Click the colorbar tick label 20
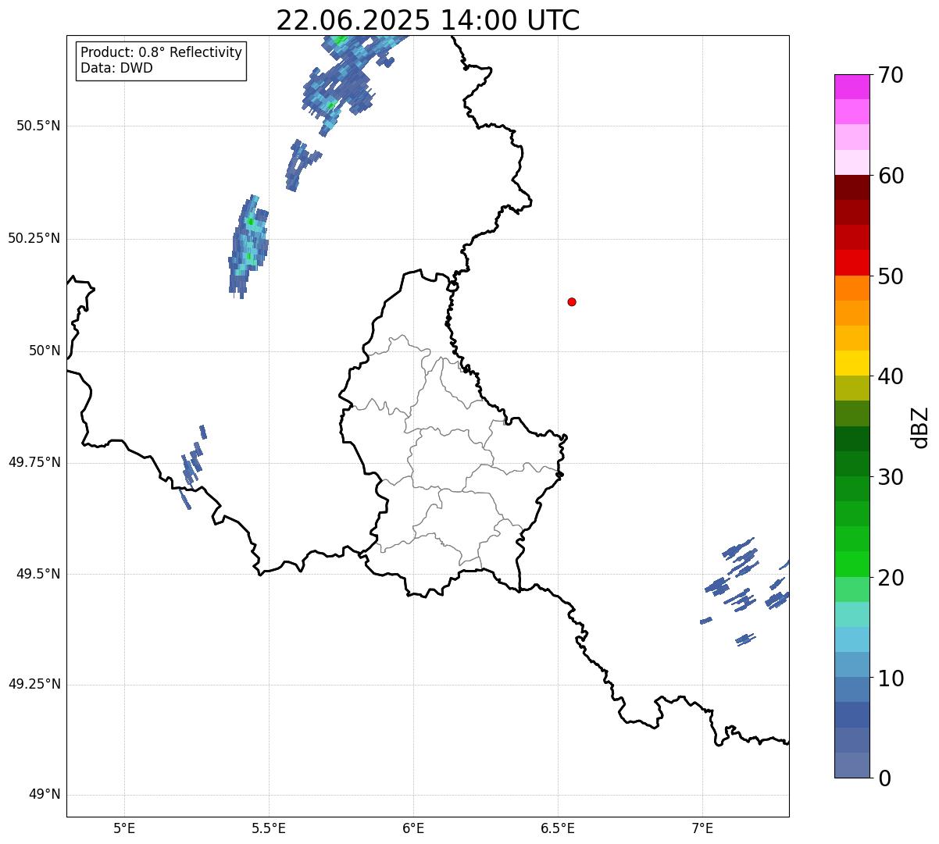 891,578
